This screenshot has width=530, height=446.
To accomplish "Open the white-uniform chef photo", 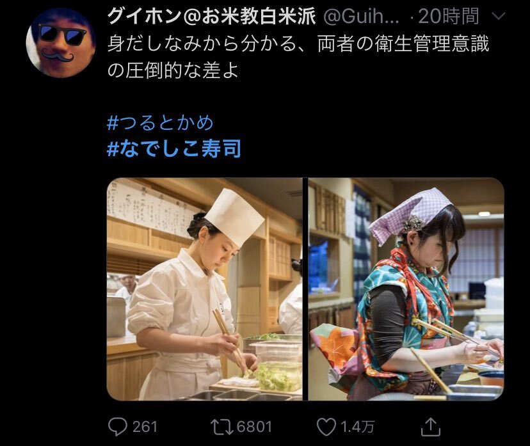I will 204,289.
